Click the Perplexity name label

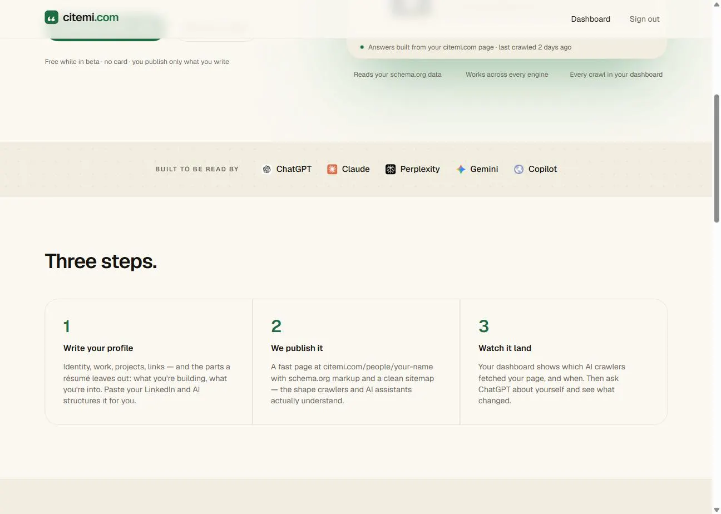click(420, 169)
